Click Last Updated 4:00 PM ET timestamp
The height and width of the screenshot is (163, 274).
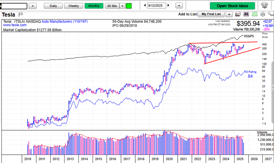(219, 23)
